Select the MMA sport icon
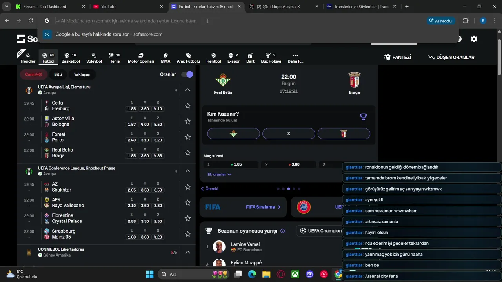The height and width of the screenshot is (282, 502). click(x=166, y=58)
